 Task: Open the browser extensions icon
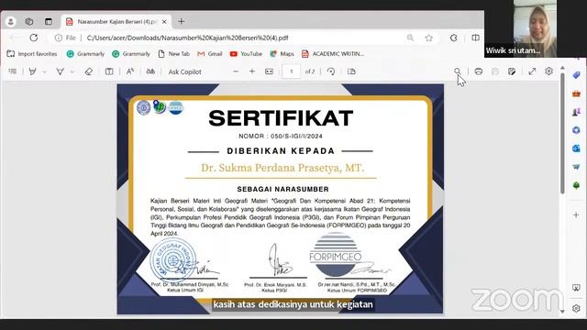[x=454, y=38]
